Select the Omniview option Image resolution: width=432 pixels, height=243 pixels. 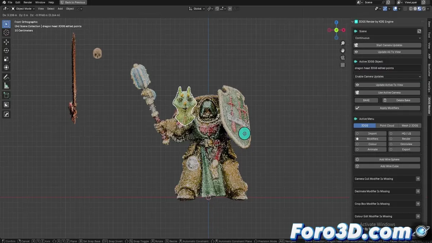click(405, 144)
